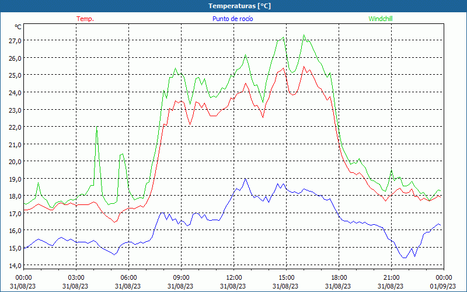This screenshot has width=467, height=292.
Task: Click the 21:00 time axis label
Action: (391, 278)
